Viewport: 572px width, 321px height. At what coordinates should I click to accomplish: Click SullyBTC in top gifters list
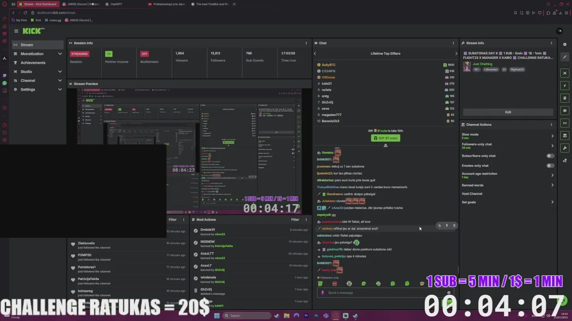328,65
